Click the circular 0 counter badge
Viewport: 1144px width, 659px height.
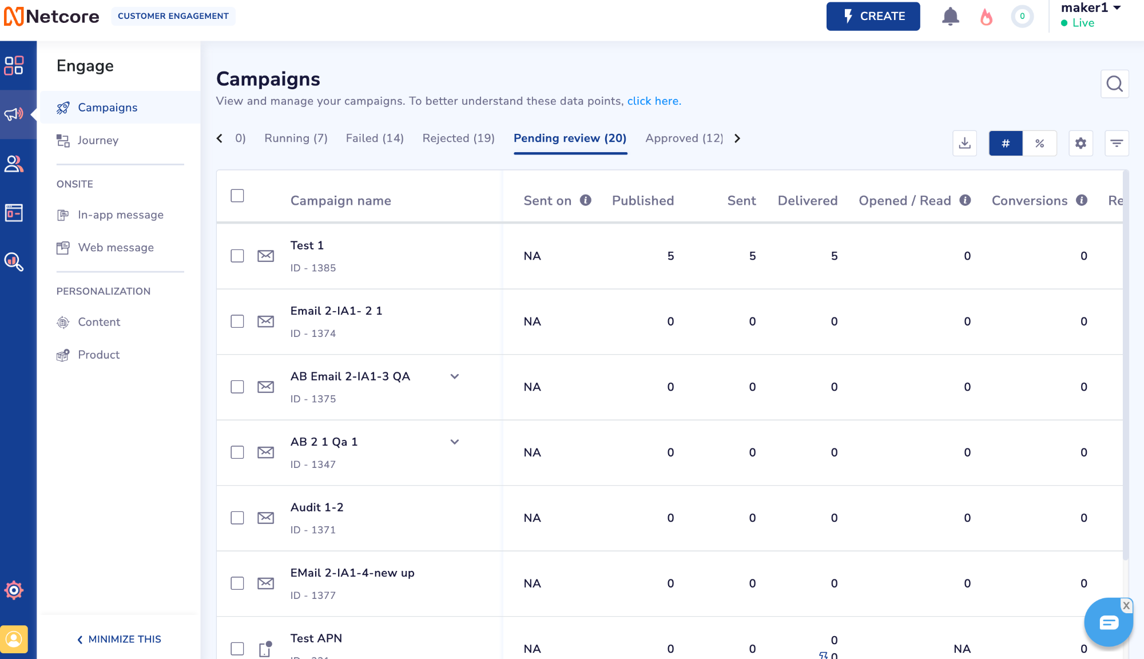1022,16
